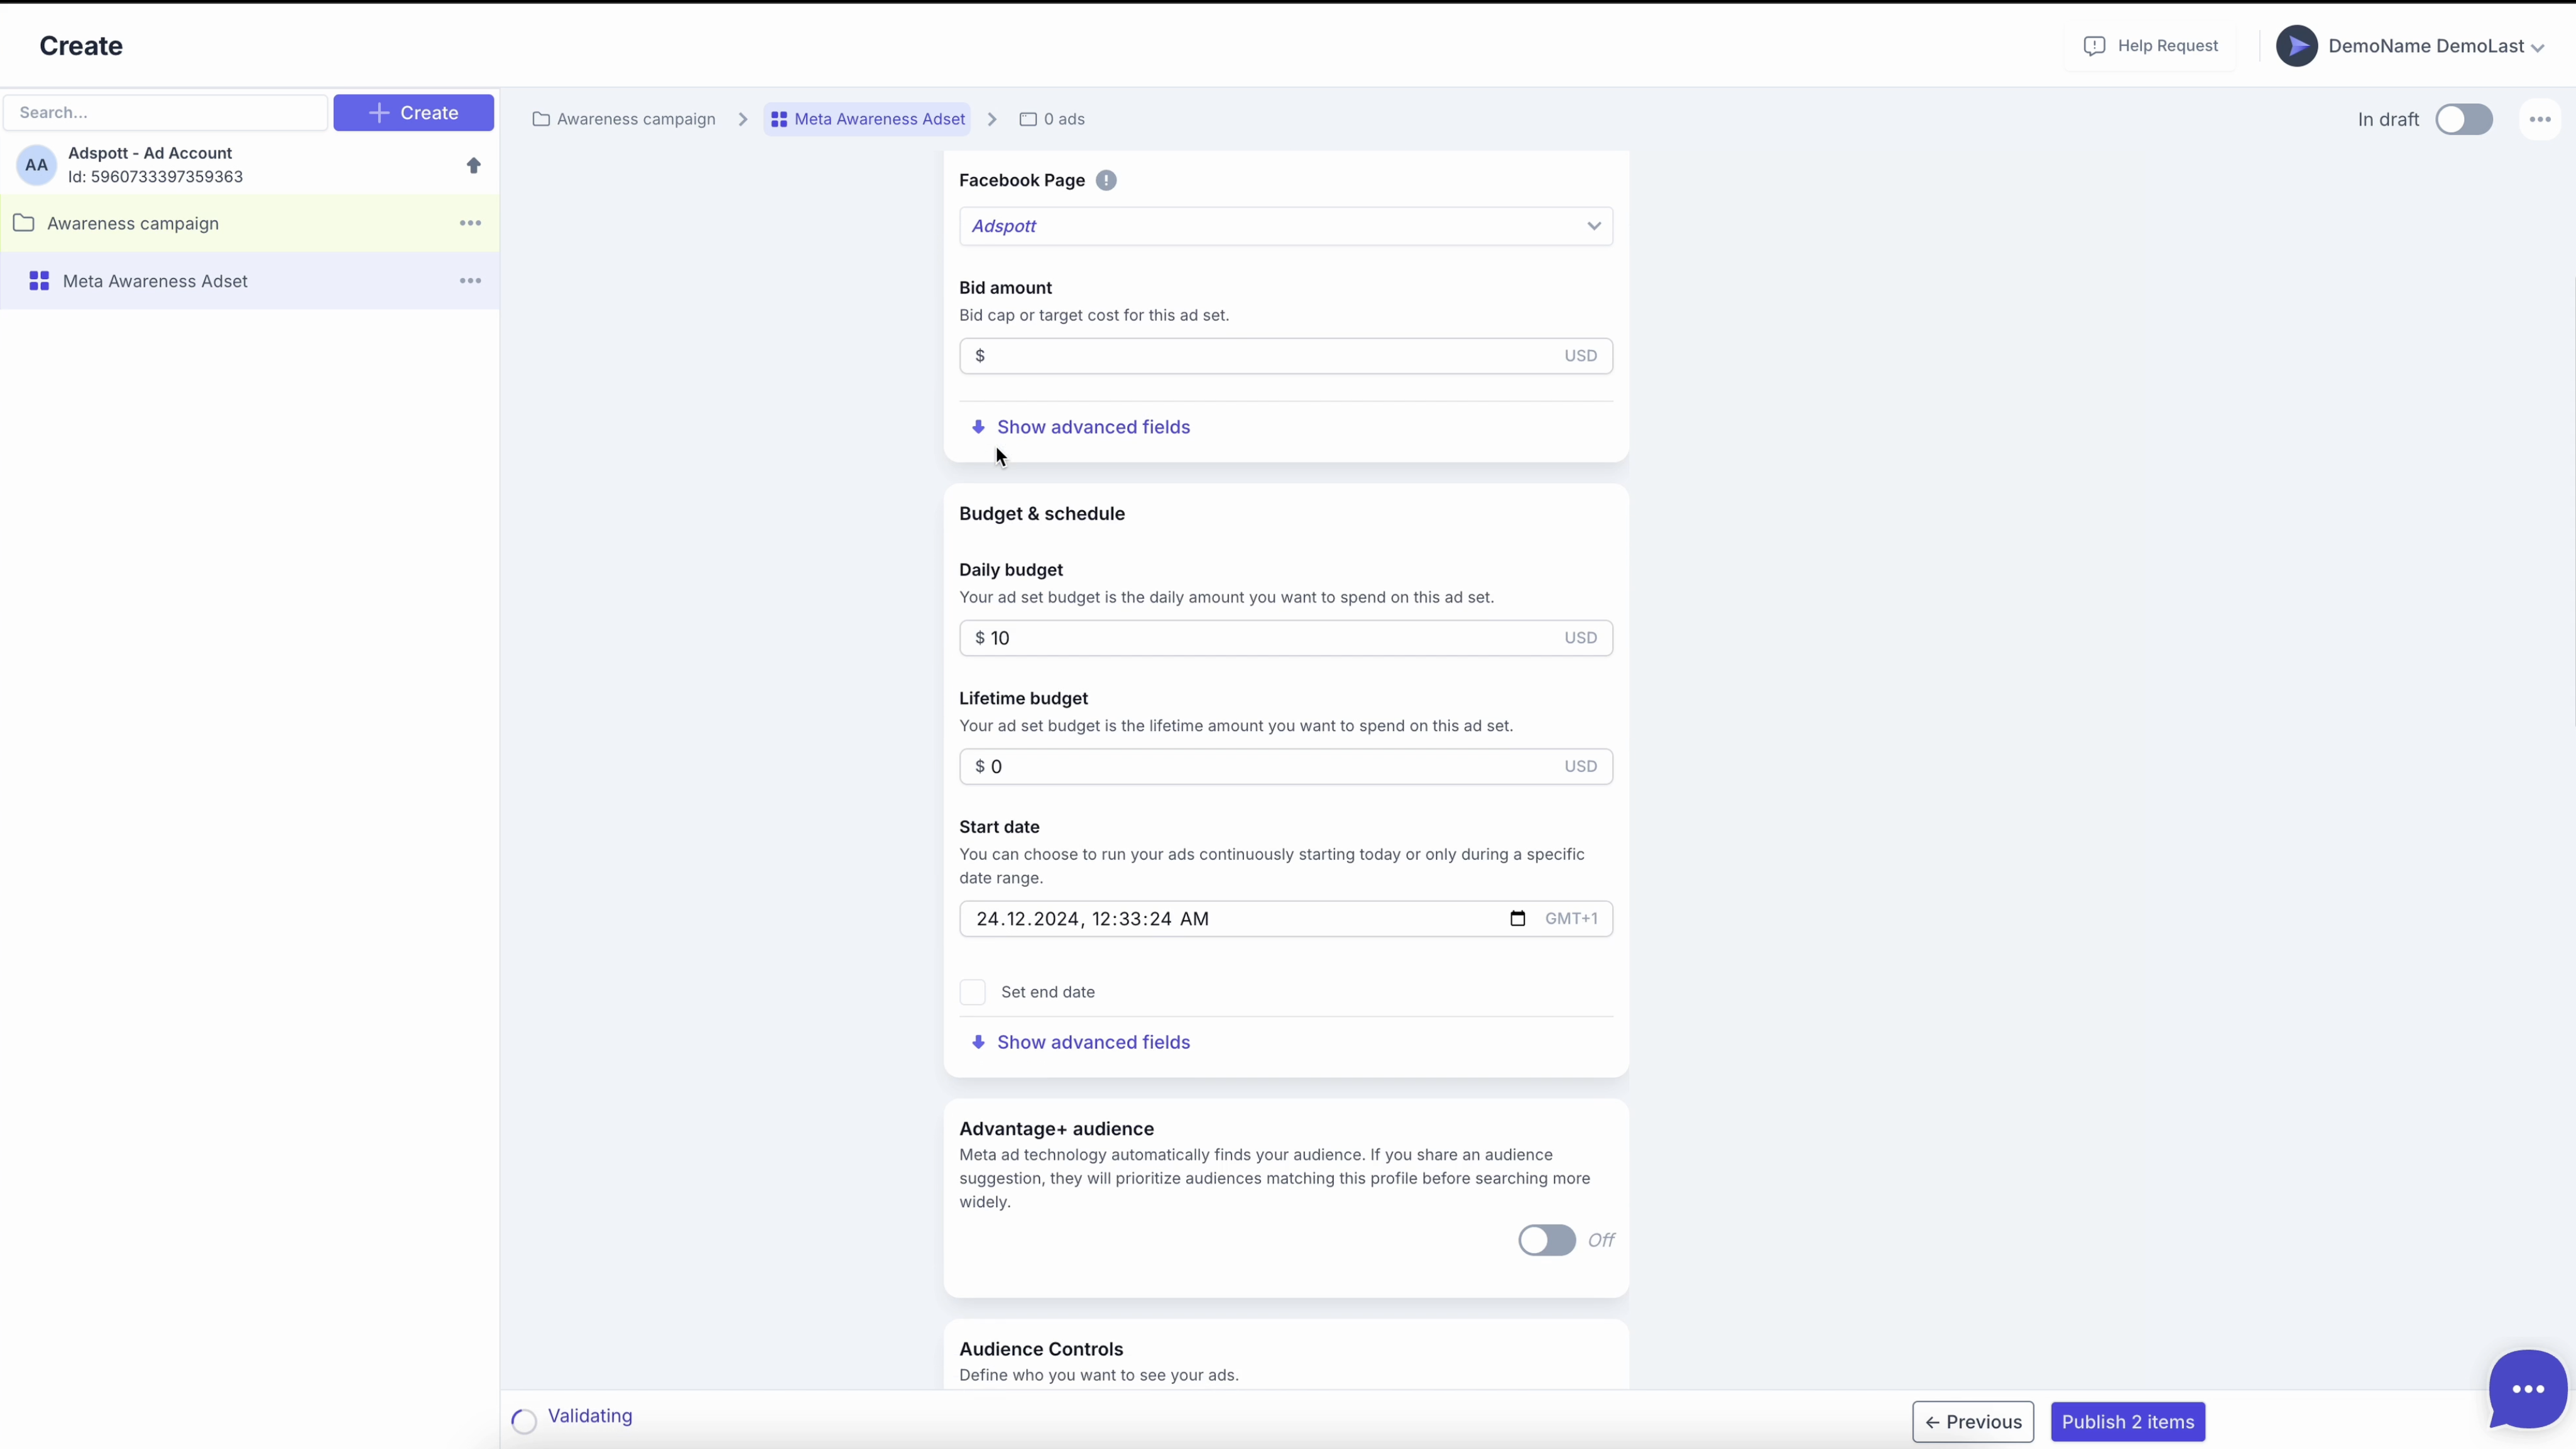2576x1449 pixels.
Task: Click the Validating status text
Action: click(x=590, y=1416)
